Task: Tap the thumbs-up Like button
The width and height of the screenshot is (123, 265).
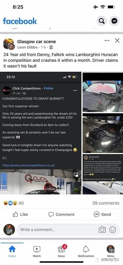Action: (x=20, y=214)
